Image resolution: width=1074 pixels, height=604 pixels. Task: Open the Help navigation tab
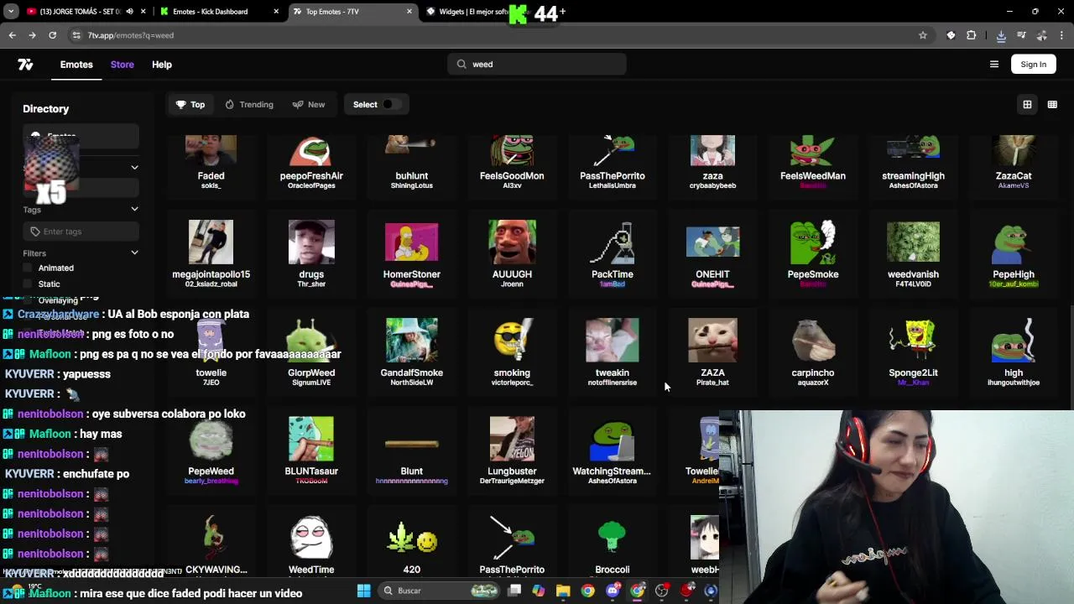pyautogui.click(x=162, y=65)
